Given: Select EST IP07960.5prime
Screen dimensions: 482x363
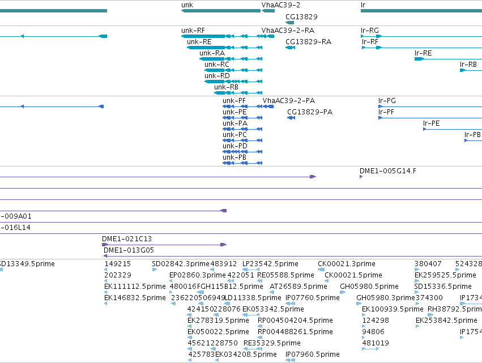Looking at the screenshot, I should [291, 360].
